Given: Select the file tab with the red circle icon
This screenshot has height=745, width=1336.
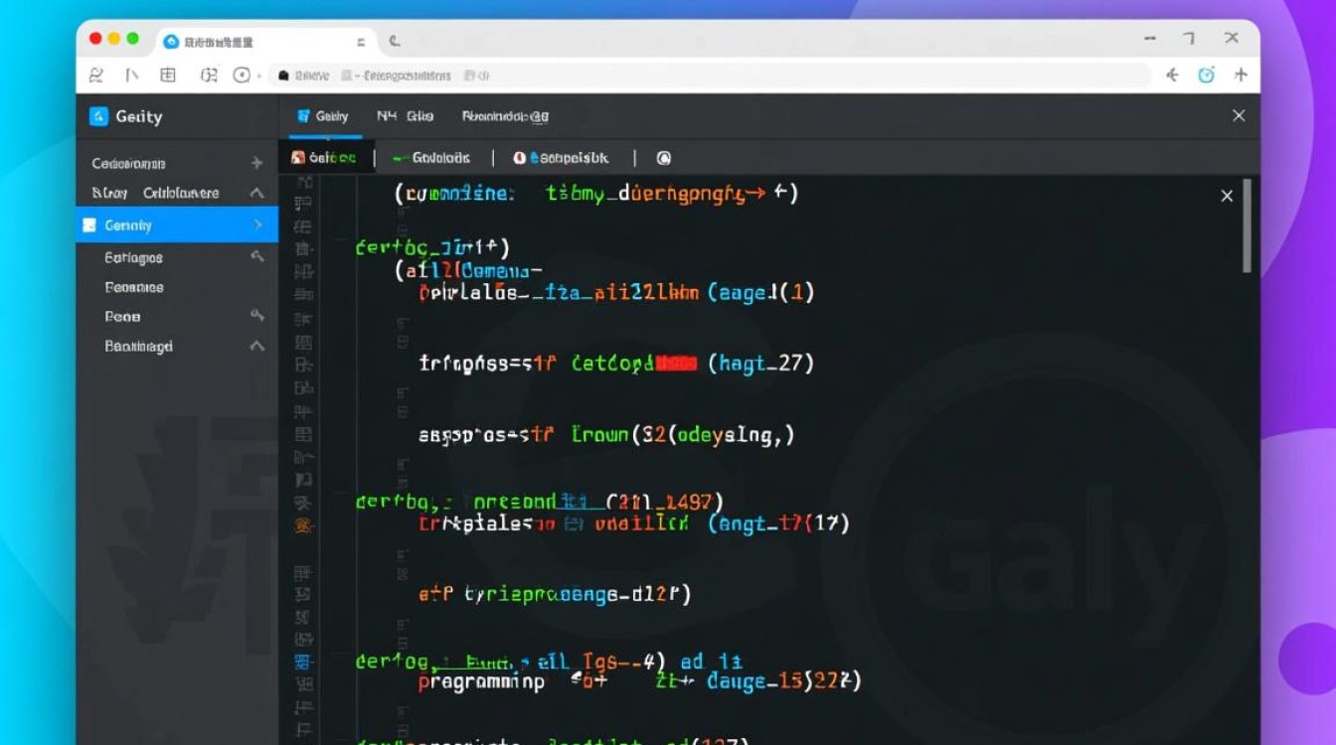Looking at the screenshot, I should point(561,157).
